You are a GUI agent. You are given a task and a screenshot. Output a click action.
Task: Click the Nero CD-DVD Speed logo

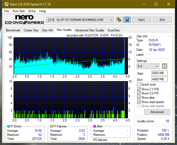click(24, 19)
